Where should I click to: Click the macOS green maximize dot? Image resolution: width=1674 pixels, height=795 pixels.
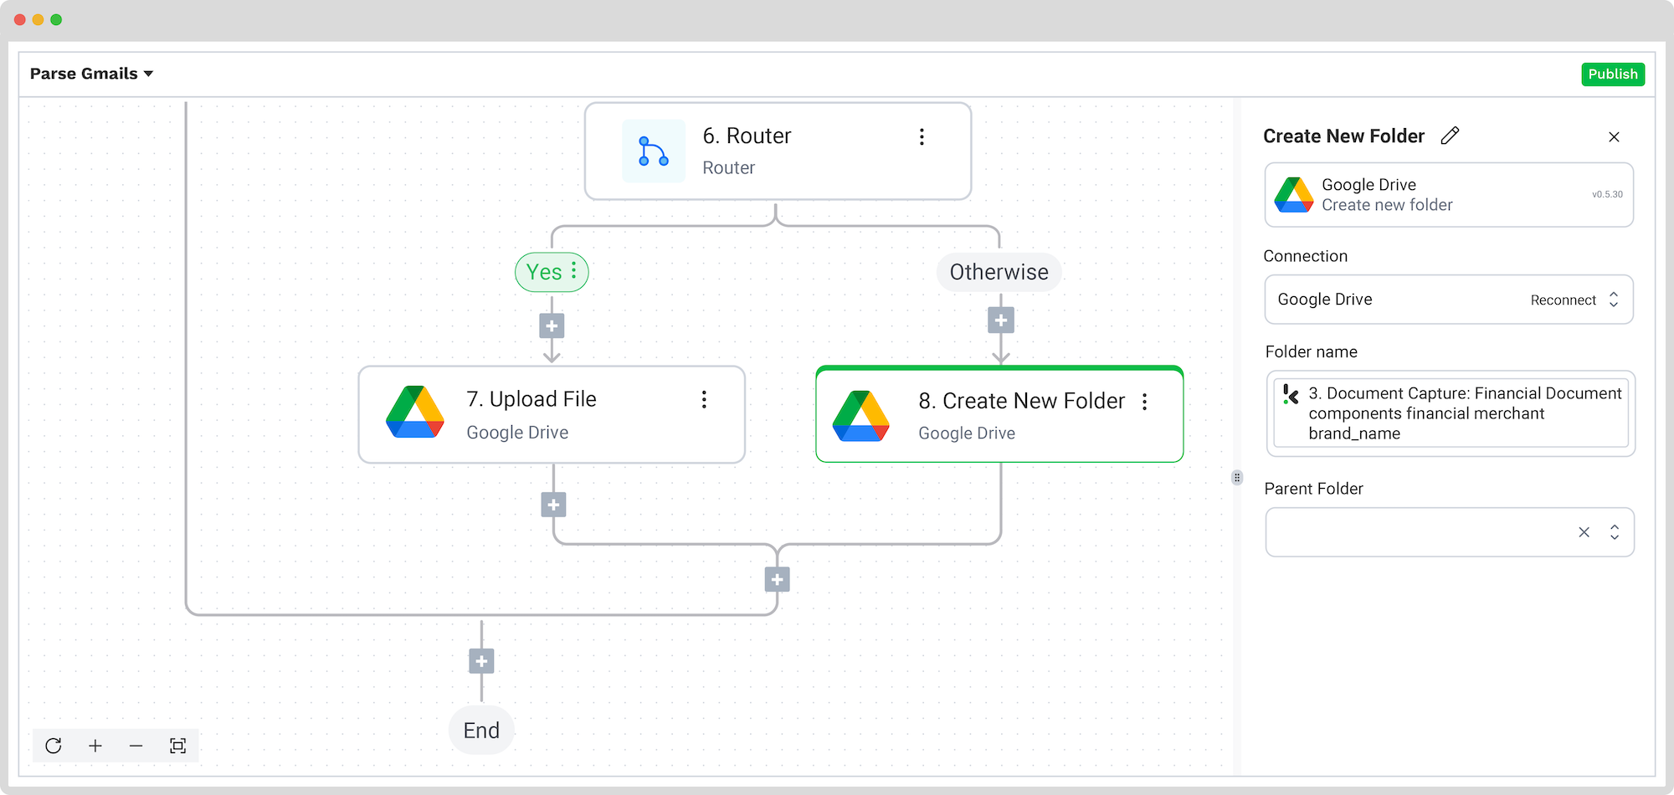click(x=56, y=19)
